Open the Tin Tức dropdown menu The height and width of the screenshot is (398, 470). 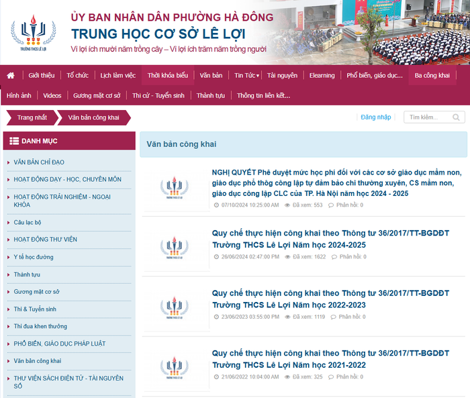pyautogui.click(x=246, y=76)
